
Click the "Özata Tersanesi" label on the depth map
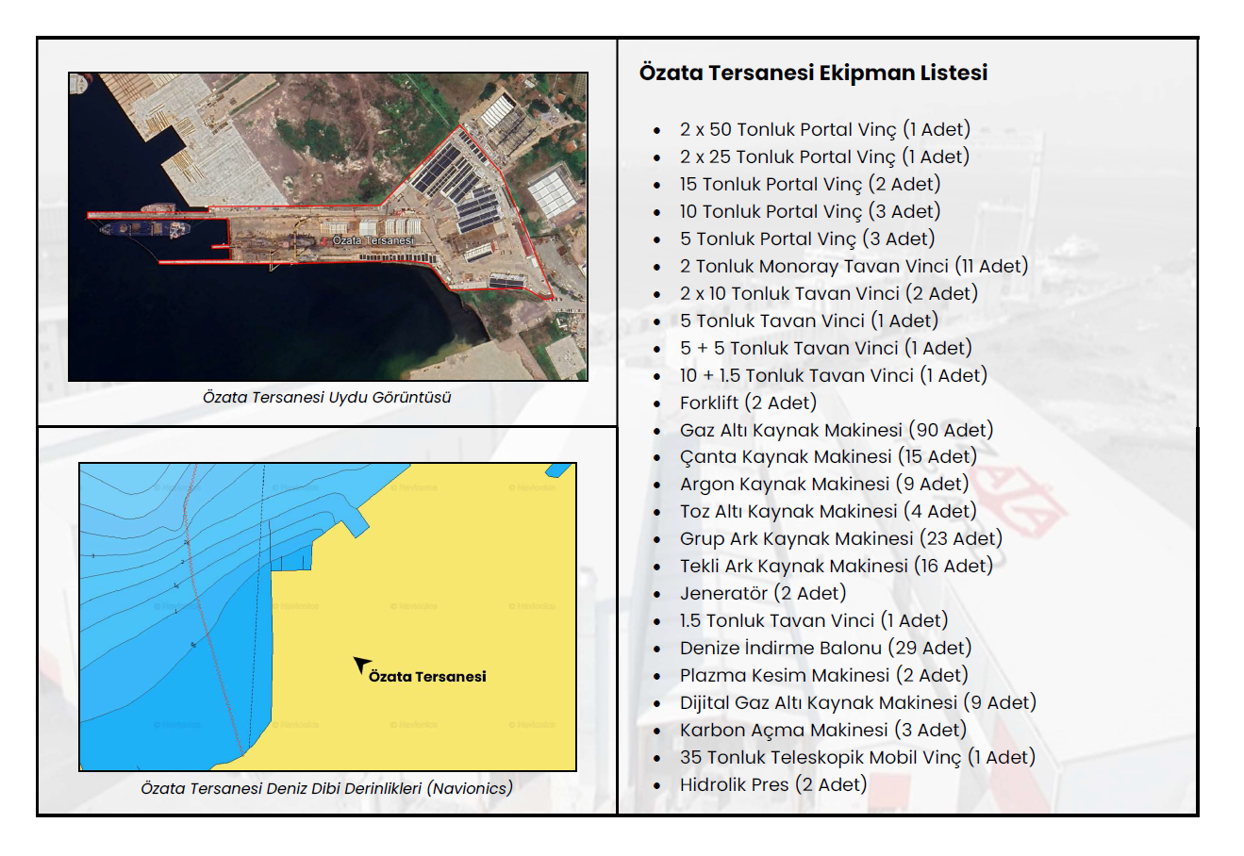click(427, 676)
